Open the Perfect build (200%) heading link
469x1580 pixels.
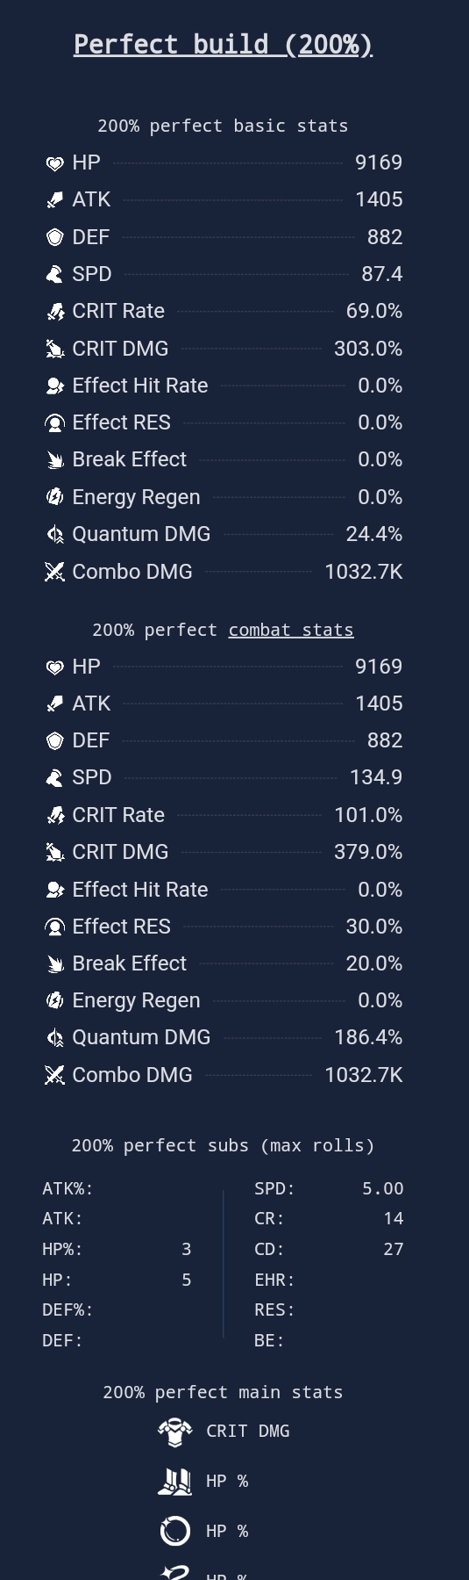223,44
